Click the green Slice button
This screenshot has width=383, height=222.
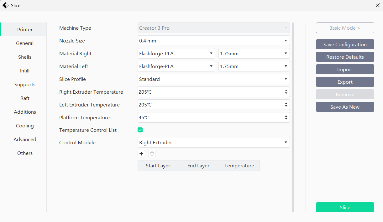pos(345,207)
